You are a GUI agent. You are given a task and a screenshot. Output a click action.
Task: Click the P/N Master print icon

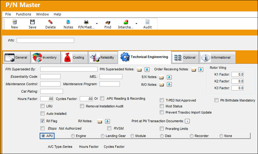[86, 22]
